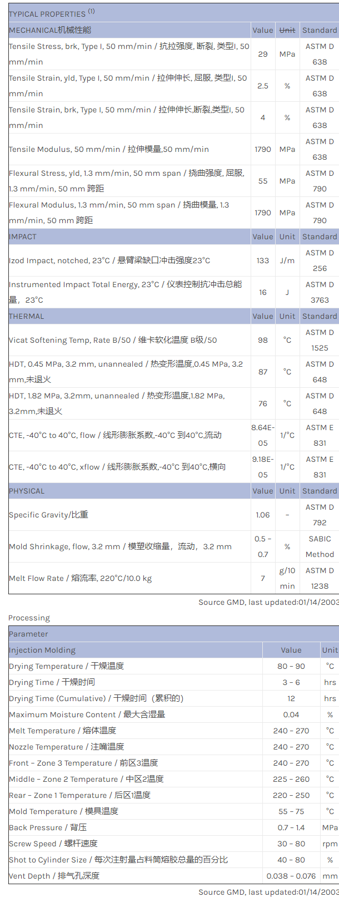This screenshot has width=339, height=902.
Task: Click the Maximum Moisture Content row label
Action: pos(87,714)
